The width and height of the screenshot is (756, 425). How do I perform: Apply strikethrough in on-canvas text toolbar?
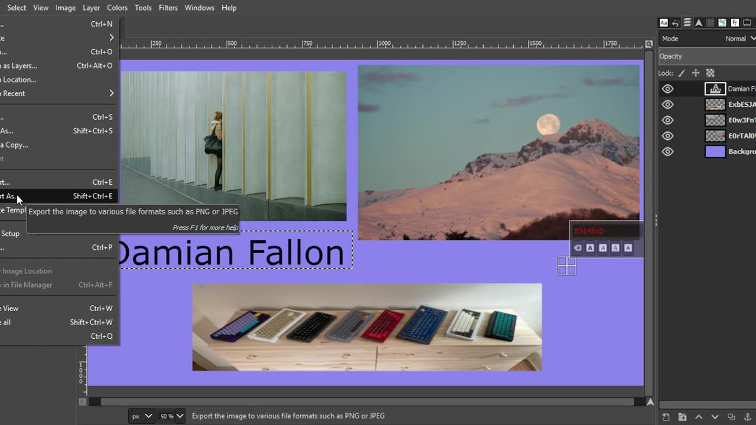click(x=628, y=248)
